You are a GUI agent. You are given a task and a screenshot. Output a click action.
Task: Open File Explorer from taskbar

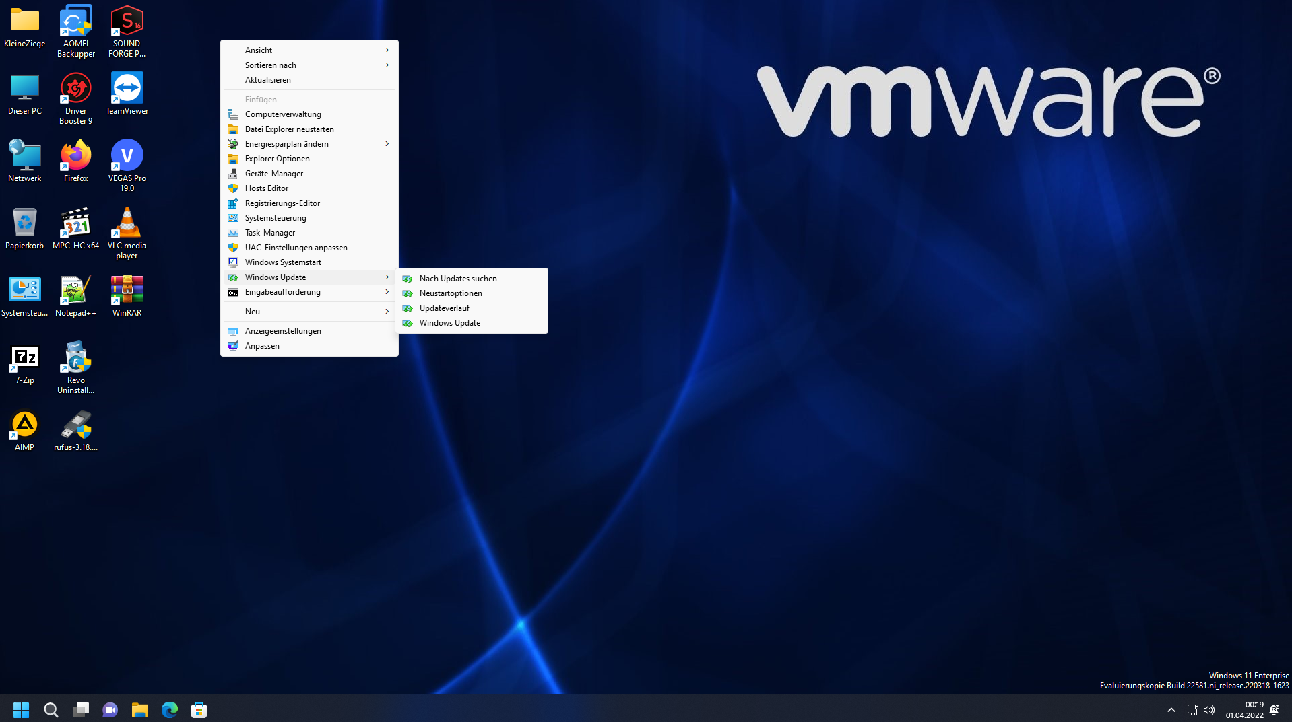pyautogui.click(x=140, y=710)
